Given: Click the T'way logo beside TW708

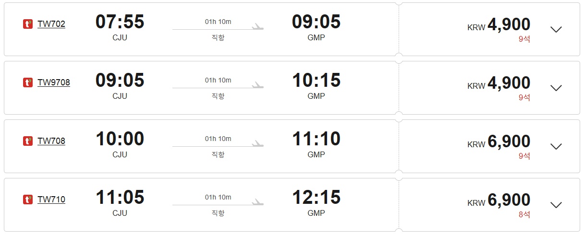Looking at the screenshot, I should coord(28,141).
